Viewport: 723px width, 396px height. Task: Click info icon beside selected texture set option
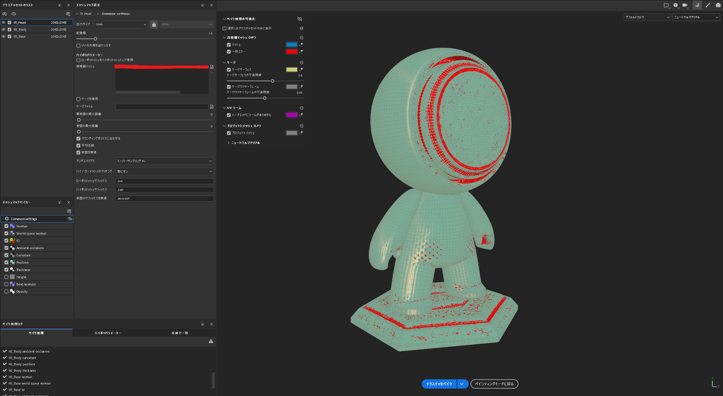coord(301,28)
